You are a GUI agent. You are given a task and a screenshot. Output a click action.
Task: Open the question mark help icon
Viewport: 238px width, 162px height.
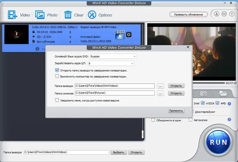[232, 14]
